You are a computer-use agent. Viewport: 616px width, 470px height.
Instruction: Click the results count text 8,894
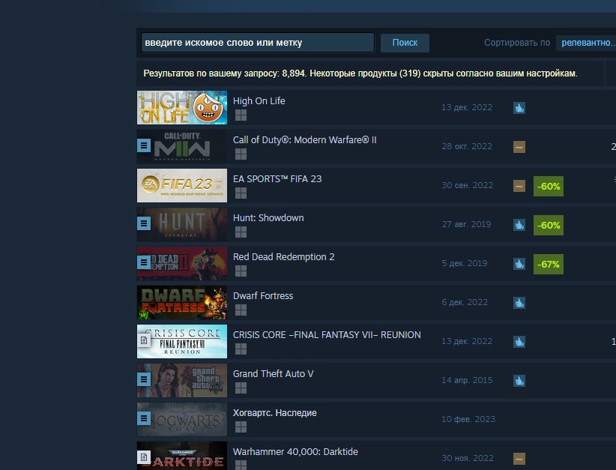pyautogui.click(x=293, y=73)
